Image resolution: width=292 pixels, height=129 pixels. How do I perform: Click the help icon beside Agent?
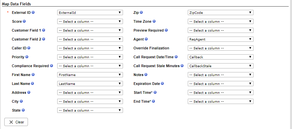(x=146, y=39)
